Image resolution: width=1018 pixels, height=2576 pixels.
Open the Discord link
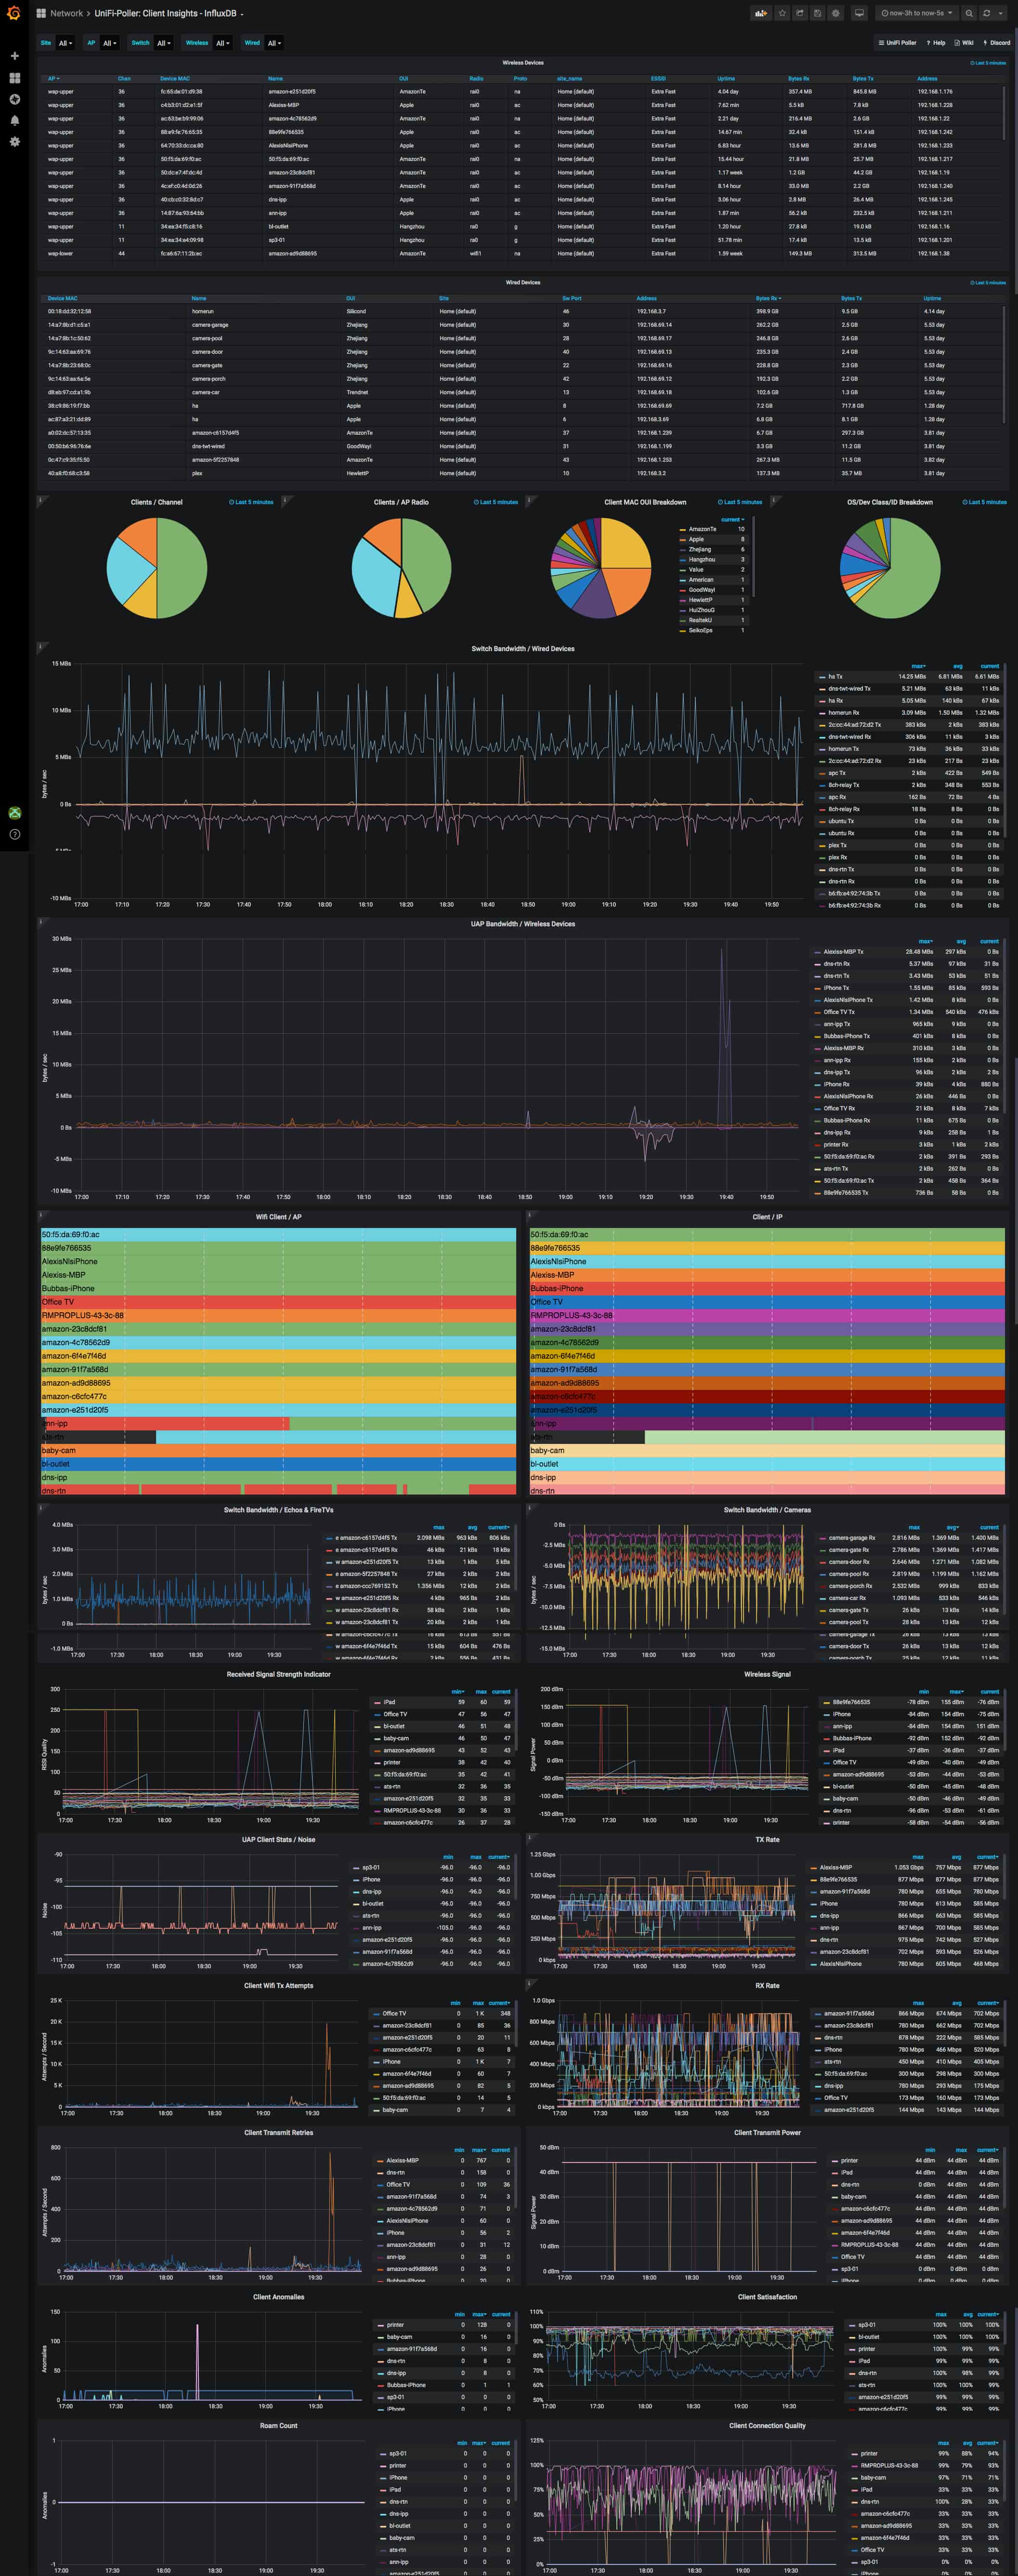coord(998,43)
